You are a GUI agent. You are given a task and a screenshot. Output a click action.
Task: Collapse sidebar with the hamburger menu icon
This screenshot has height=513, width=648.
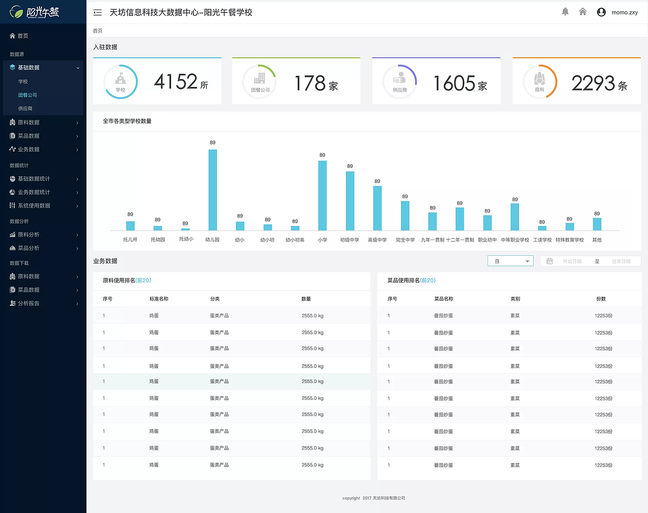(98, 12)
